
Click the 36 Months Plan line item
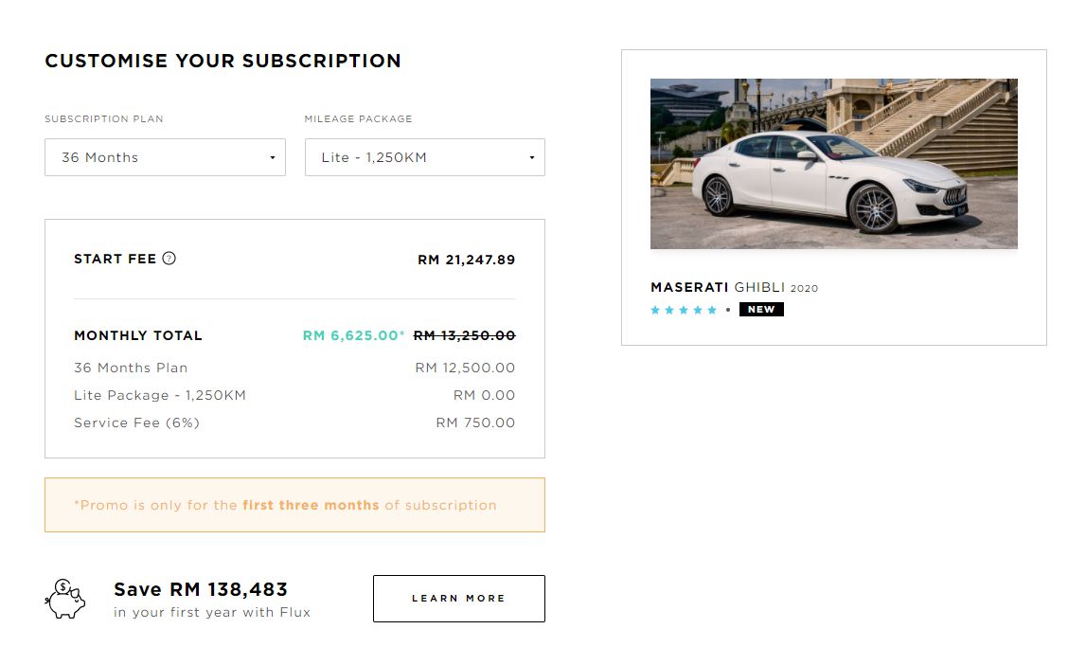[x=131, y=368]
